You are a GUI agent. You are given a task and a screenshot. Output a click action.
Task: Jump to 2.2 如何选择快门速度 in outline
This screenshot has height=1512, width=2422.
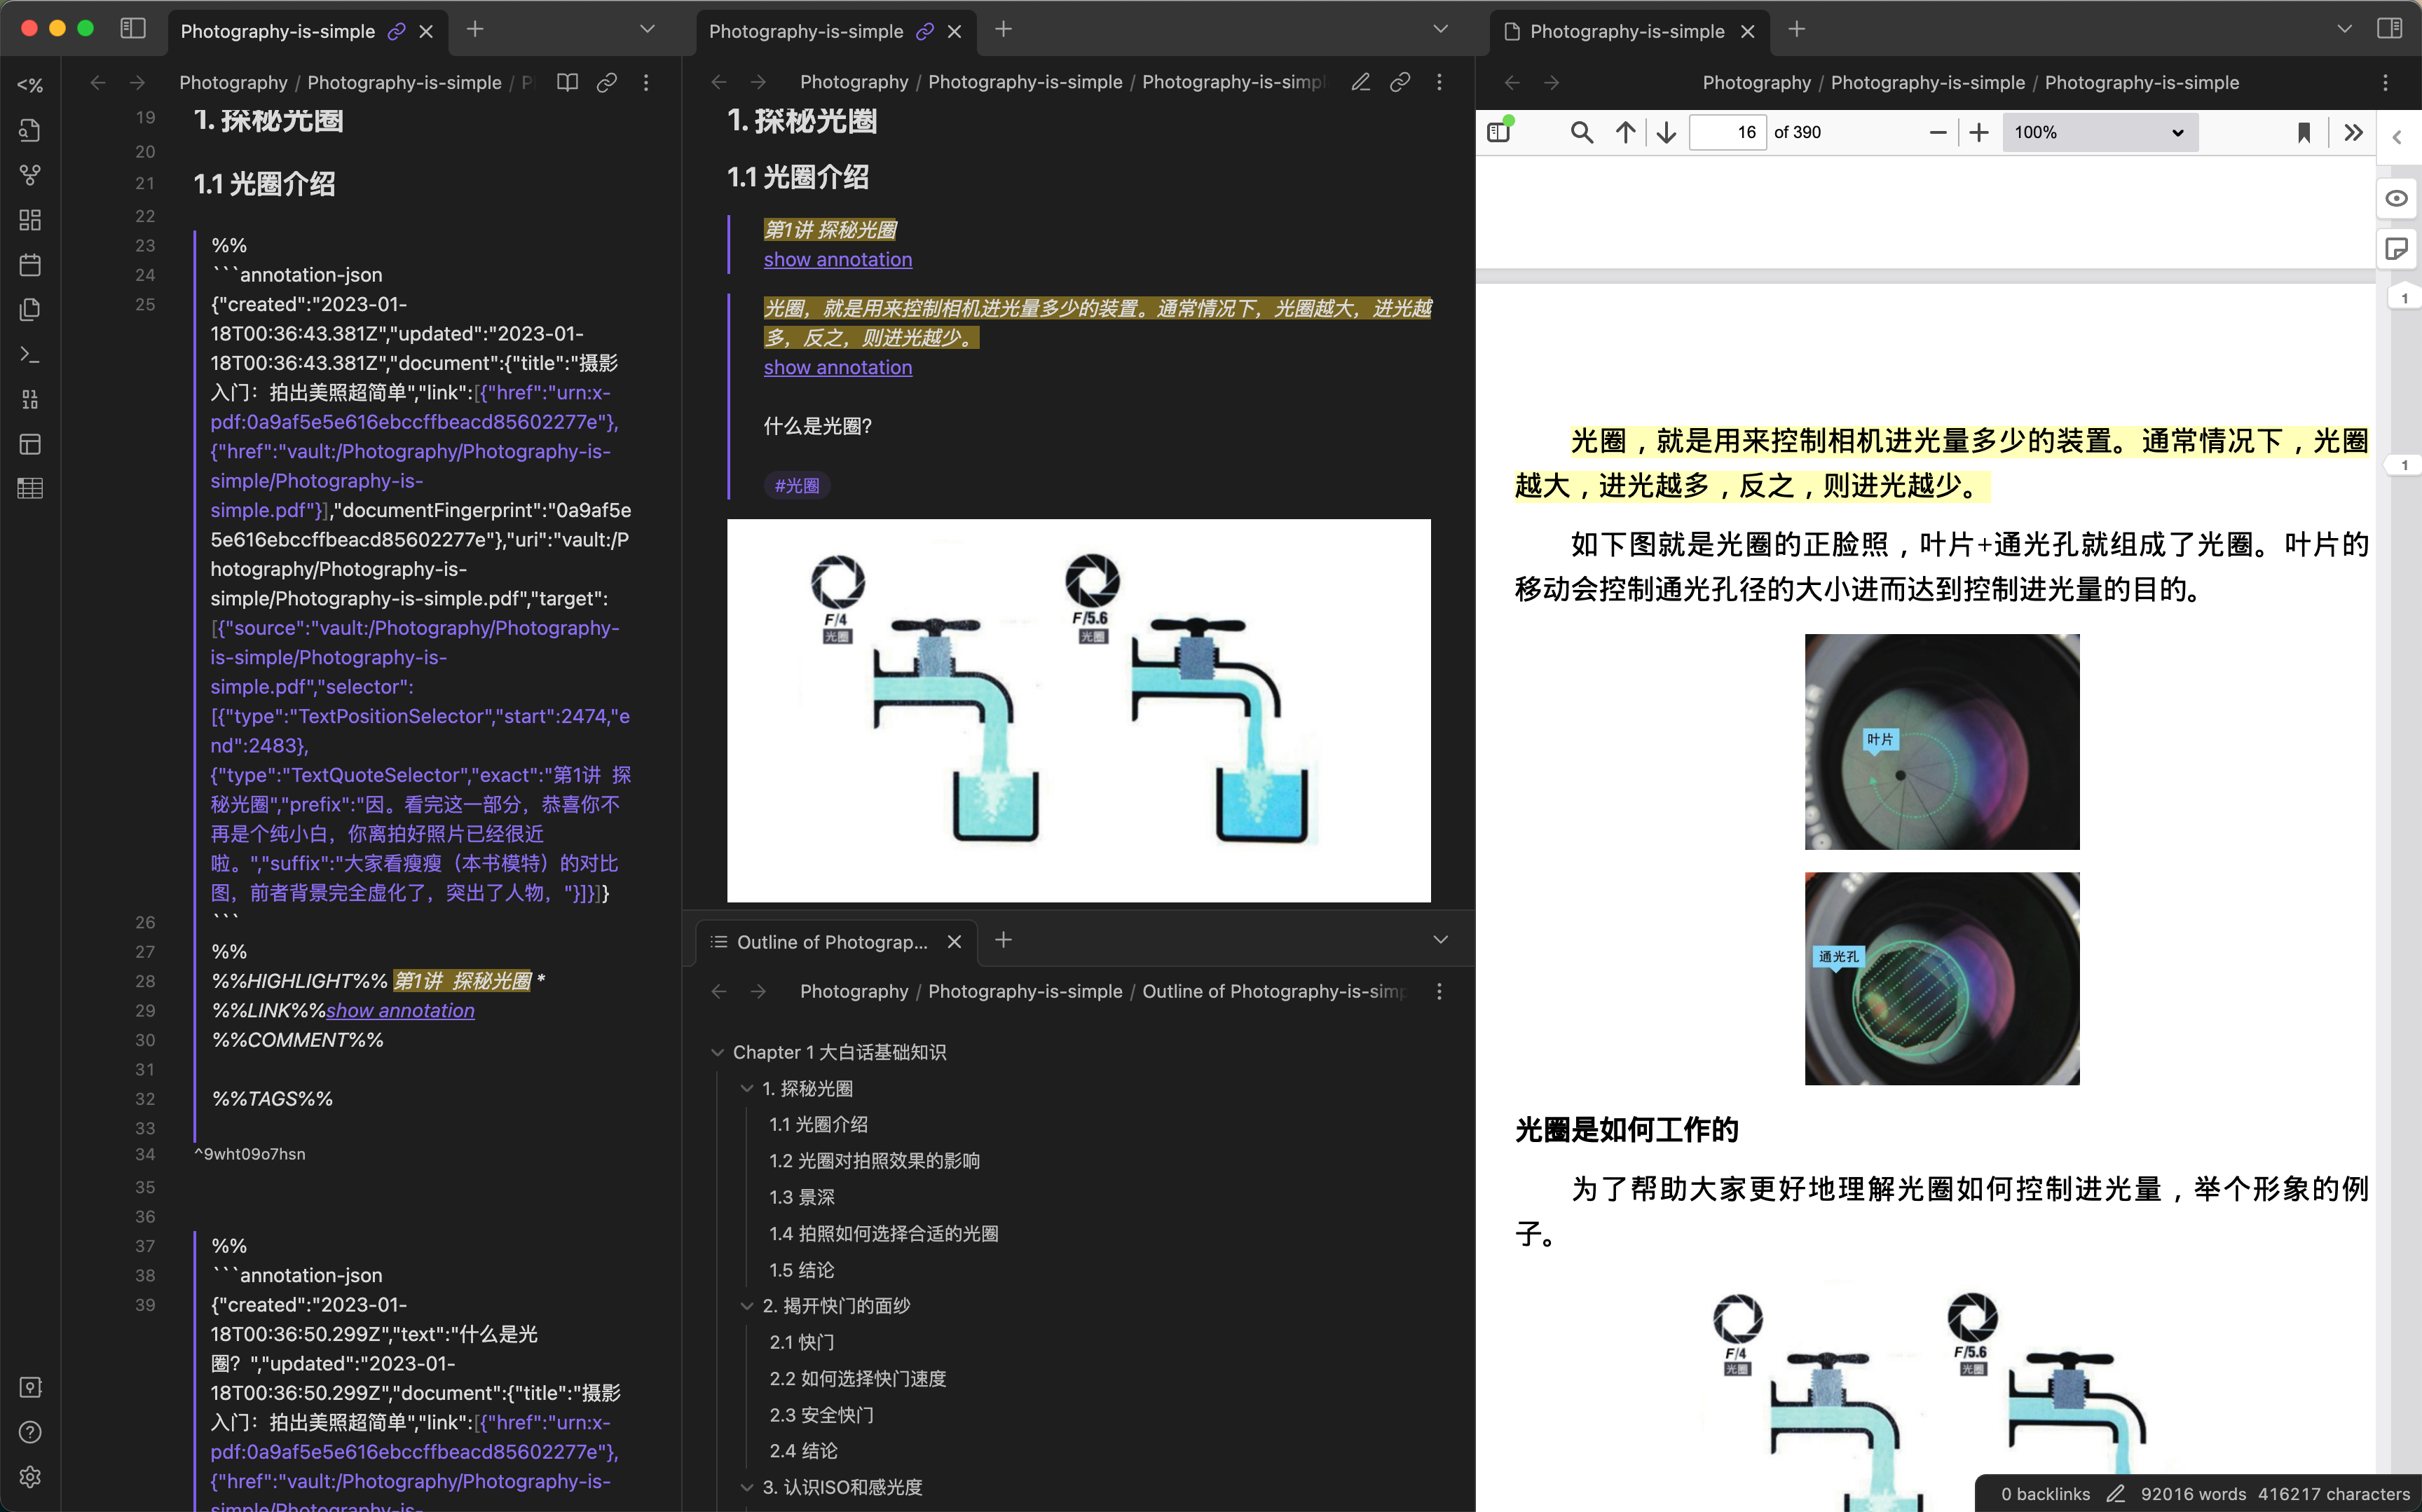(857, 1378)
